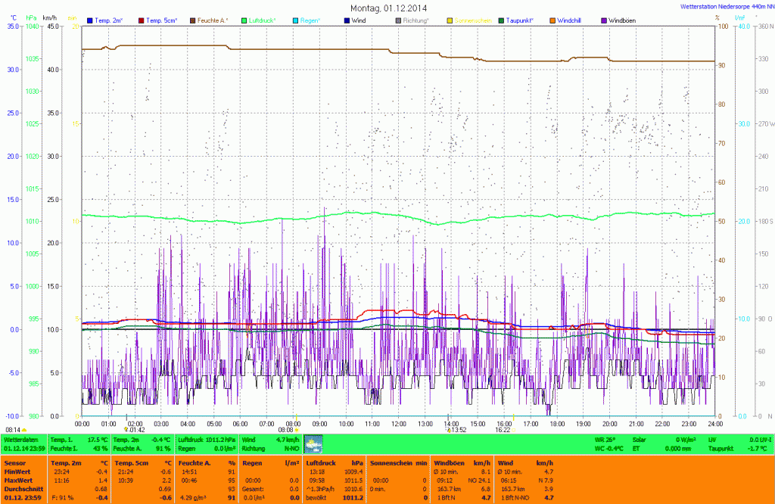Click the blue Temp. 2m legend swatch

(x=90, y=20)
